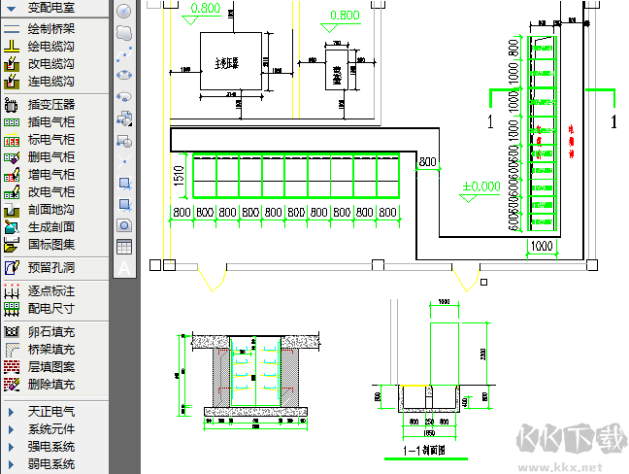This screenshot has width=629, height=474.
Task: Click the 绘制桥架 tool icon
Action: tap(12, 29)
